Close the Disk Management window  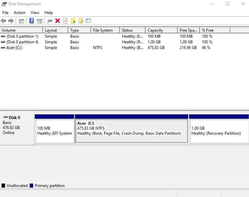(x=243, y=4)
